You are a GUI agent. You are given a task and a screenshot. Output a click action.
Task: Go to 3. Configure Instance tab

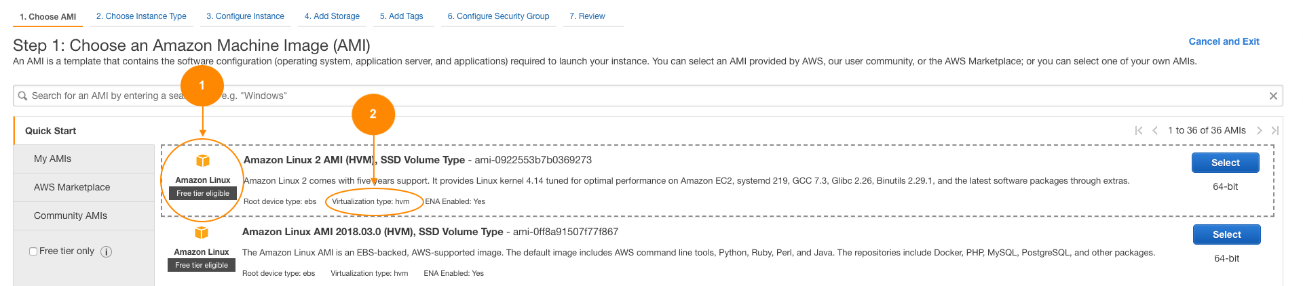tap(245, 16)
